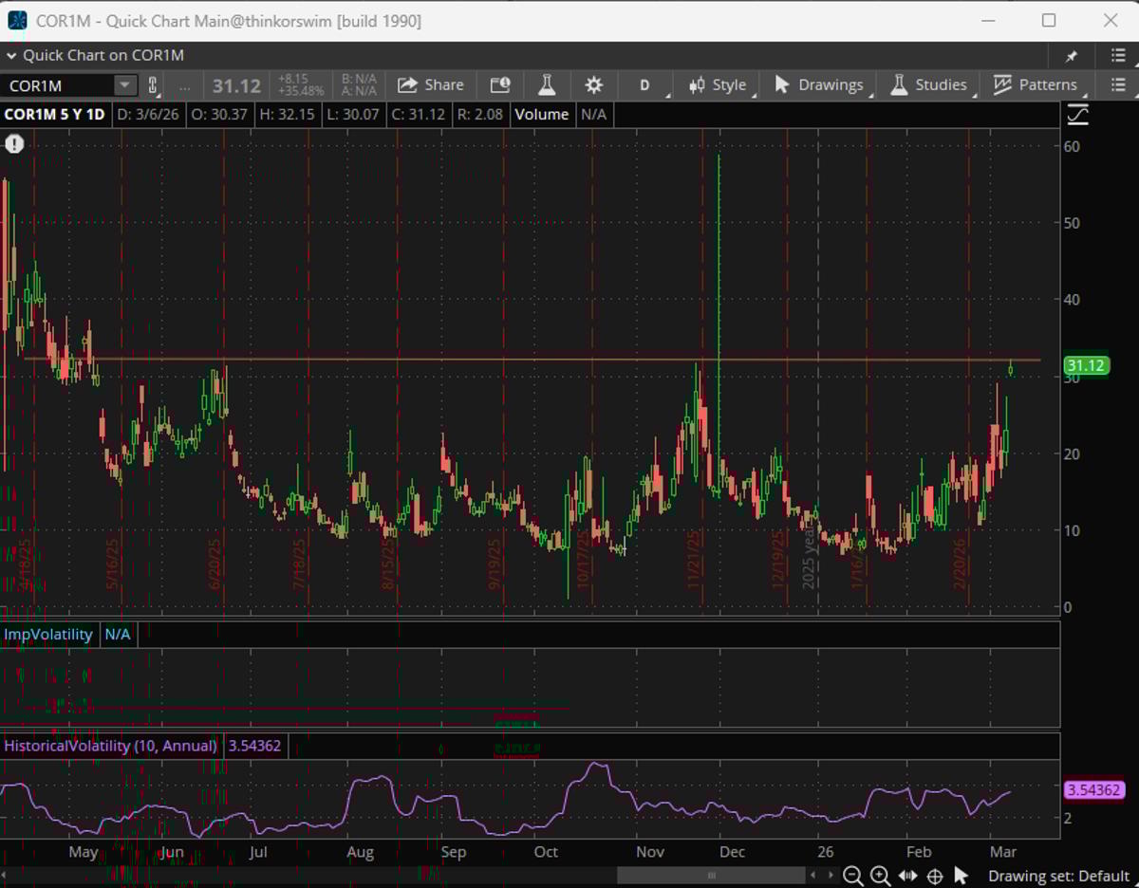This screenshot has height=888, width=1139.
Task: Toggle the symbol link chain icon
Action: pyautogui.click(x=152, y=84)
